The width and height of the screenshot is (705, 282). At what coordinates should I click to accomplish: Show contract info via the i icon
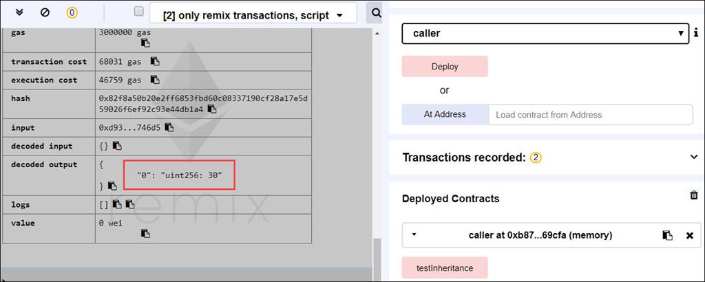click(696, 33)
